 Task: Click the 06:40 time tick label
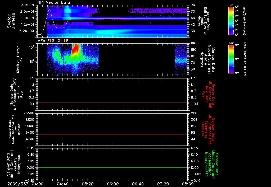click(x=138, y=184)
